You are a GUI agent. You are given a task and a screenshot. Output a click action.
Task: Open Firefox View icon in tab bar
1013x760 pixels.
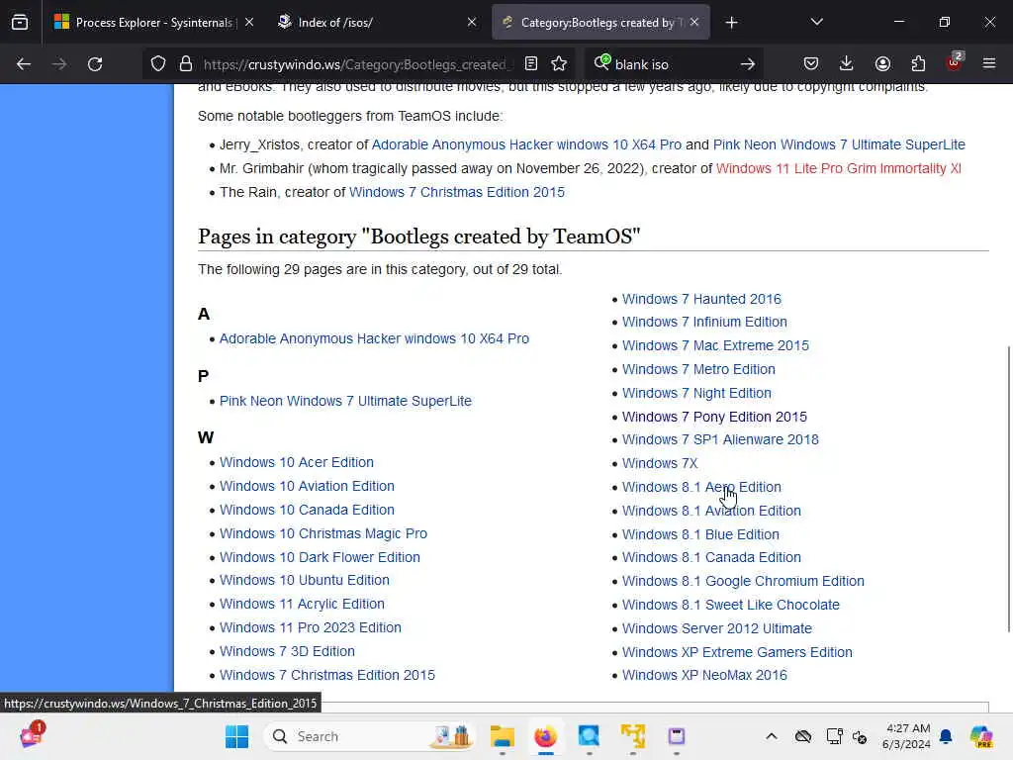pos(20,22)
